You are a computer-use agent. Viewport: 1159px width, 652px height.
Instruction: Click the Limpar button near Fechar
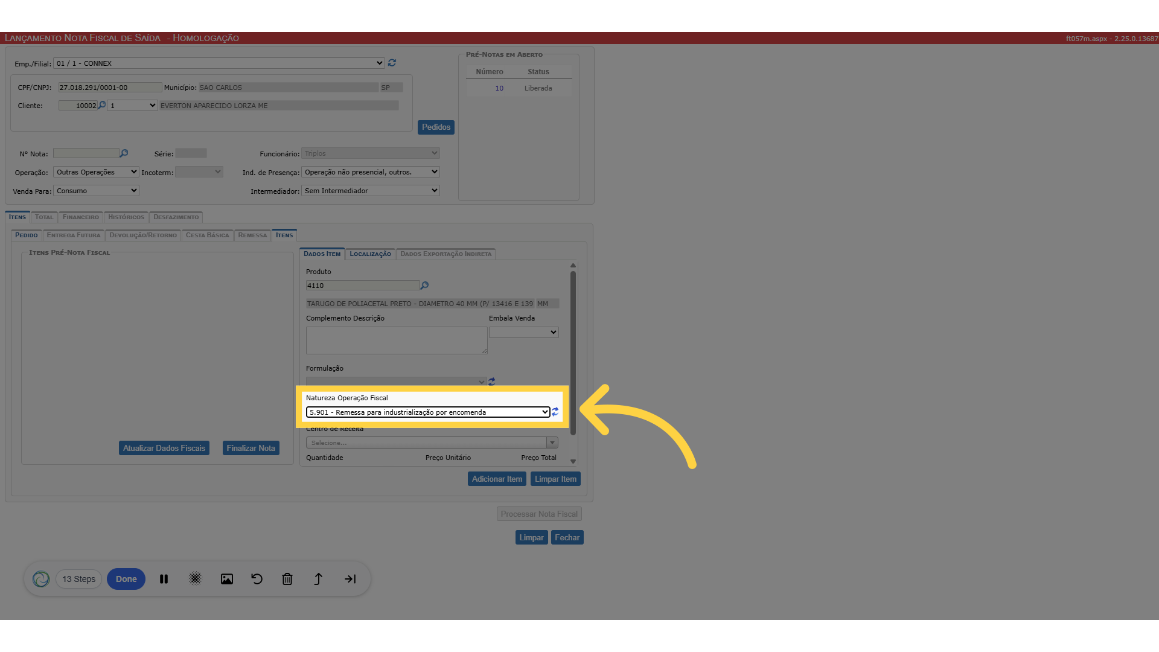pyautogui.click(x=531, y=537)
